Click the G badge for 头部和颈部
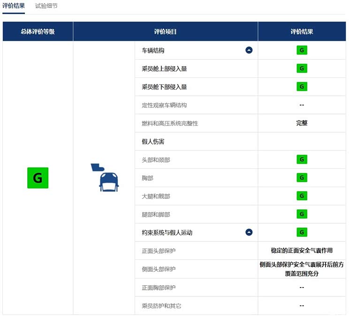Image resolution: width=349 pixels, height=318 pixels. [302, 159]
